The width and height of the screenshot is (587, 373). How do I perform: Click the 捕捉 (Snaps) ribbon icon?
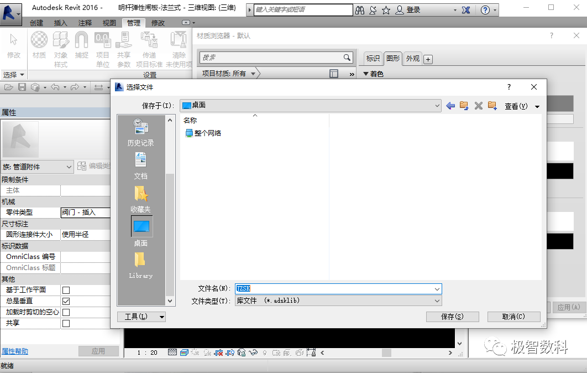pyautogui.click(x=81, y=45)
